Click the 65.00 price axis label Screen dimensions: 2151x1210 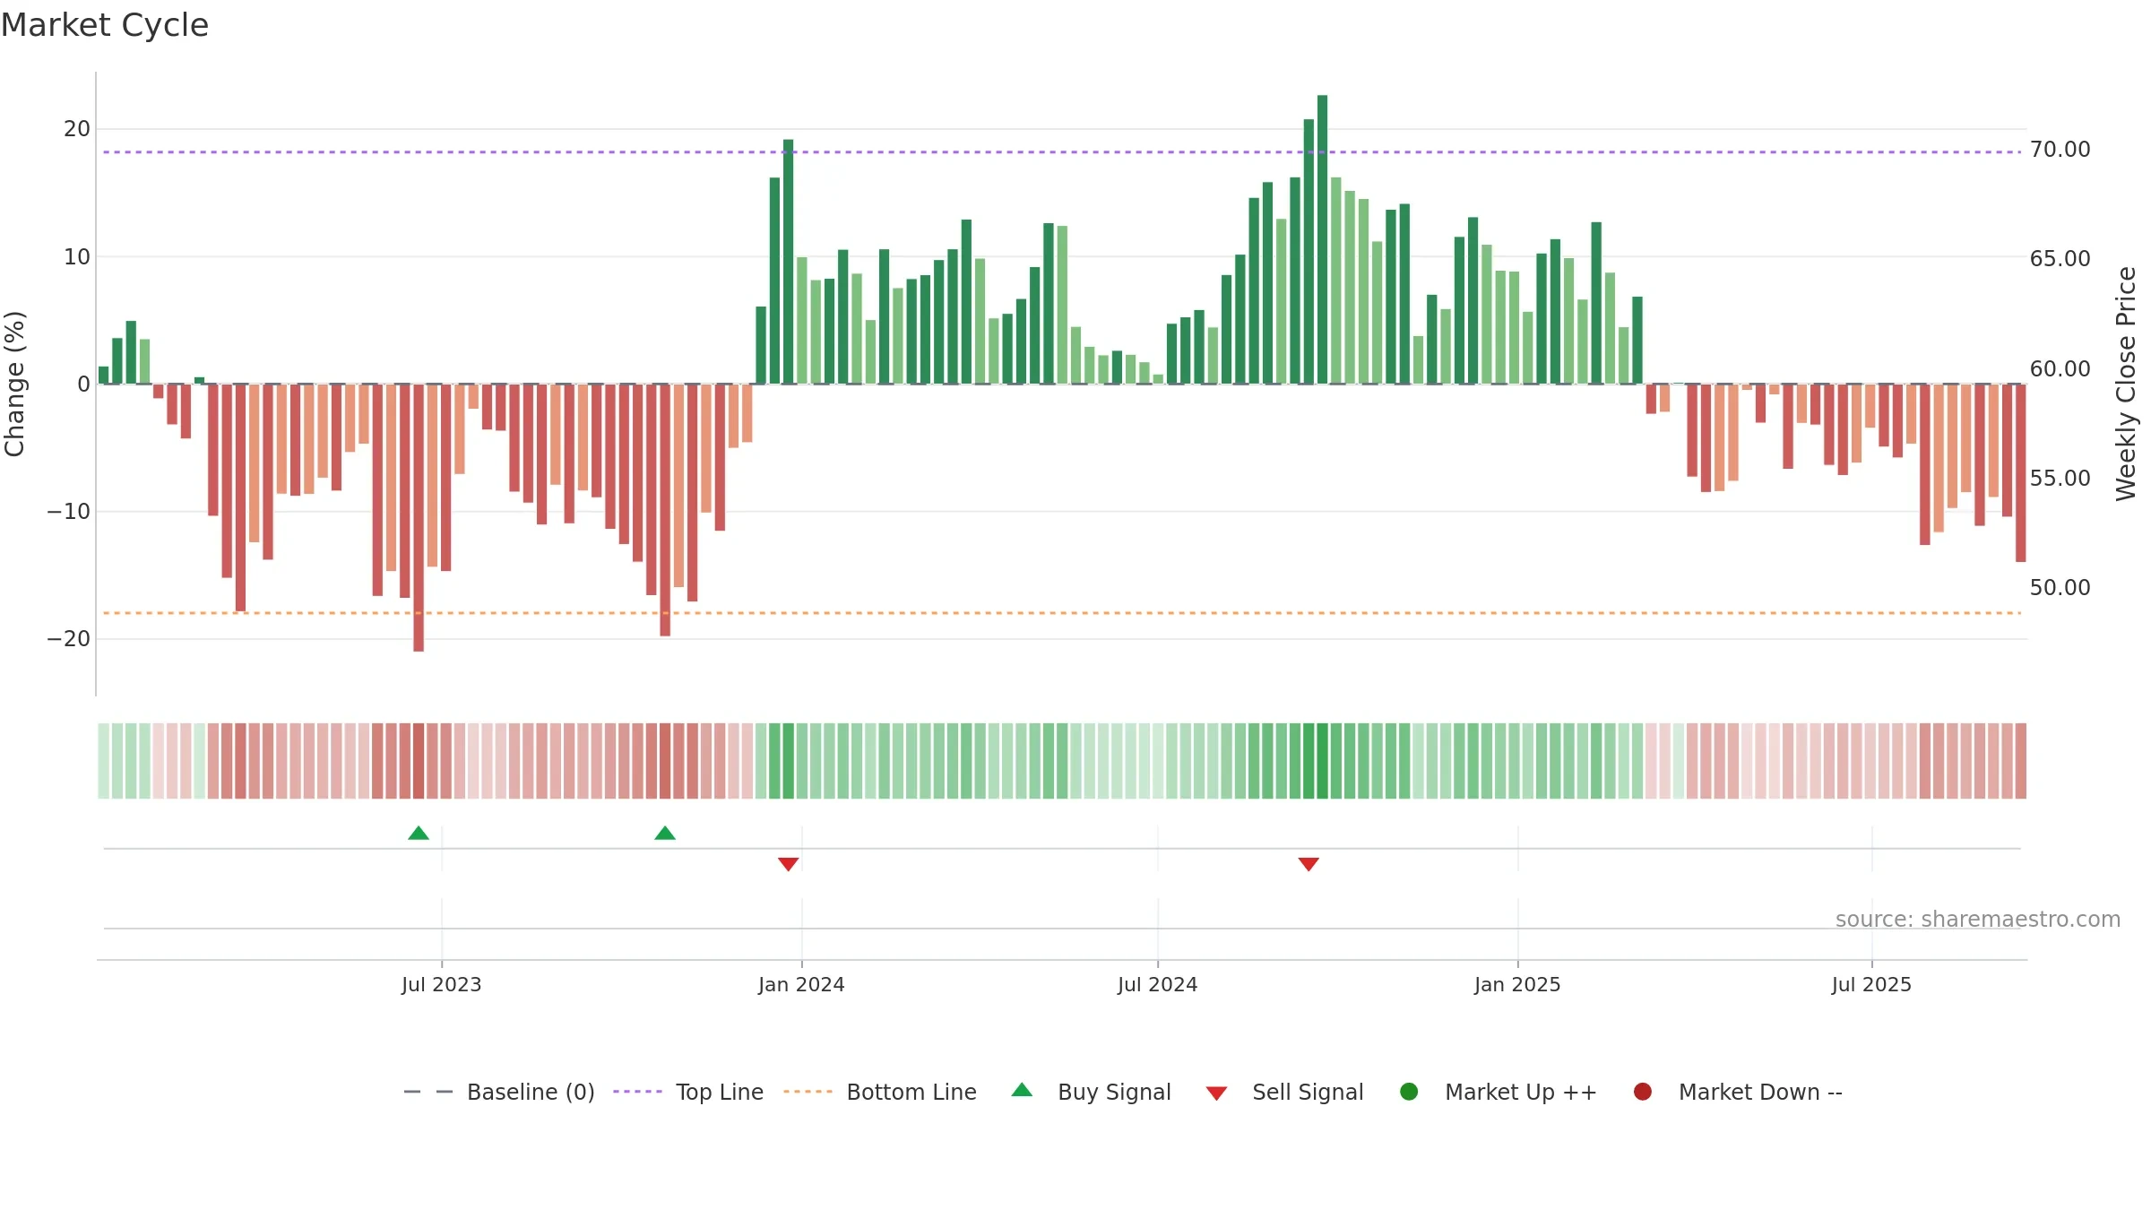(2060, 259)
